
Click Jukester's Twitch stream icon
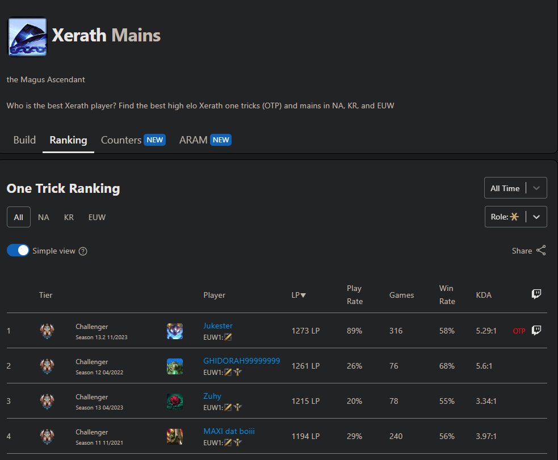(x=536, y=331)
